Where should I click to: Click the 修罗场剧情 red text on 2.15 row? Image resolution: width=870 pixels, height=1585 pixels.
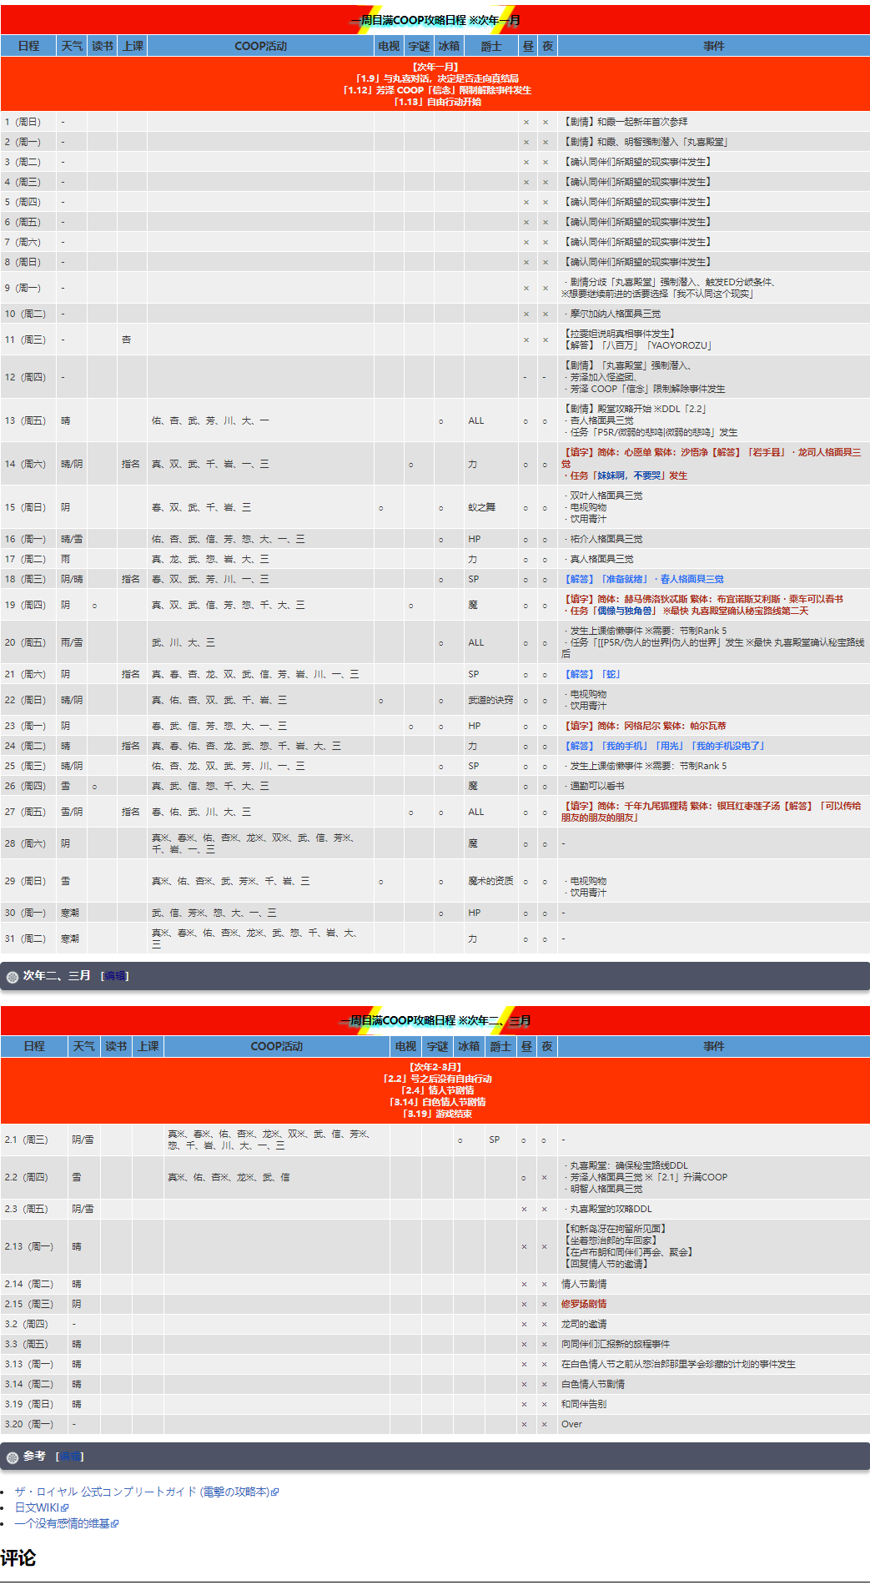[x=584, y=1304]
